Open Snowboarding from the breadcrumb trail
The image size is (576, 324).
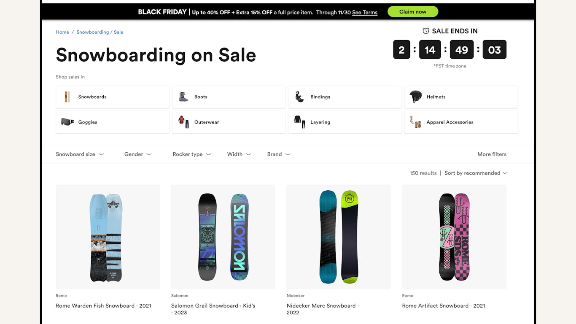coord(93,32)
